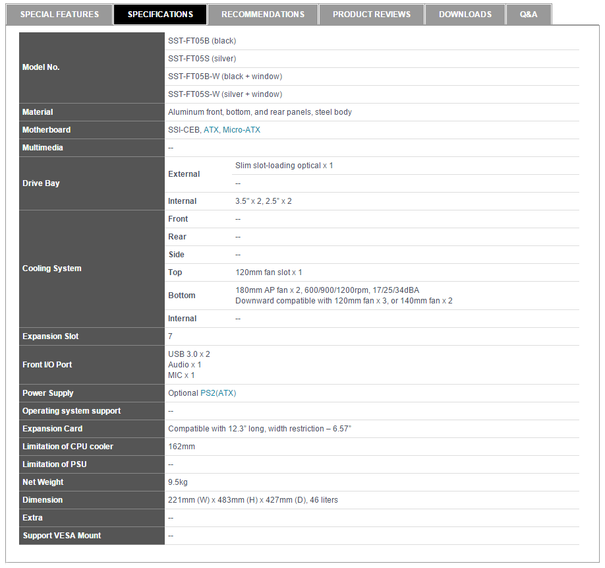Click the expansion slot value 7
Screen dimensions: 605x568
(170, 336)
